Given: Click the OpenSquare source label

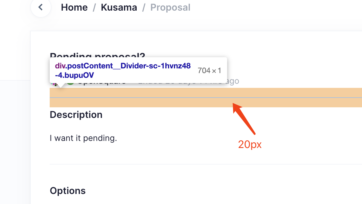Looking at the screenshot, I should [102, 81].
